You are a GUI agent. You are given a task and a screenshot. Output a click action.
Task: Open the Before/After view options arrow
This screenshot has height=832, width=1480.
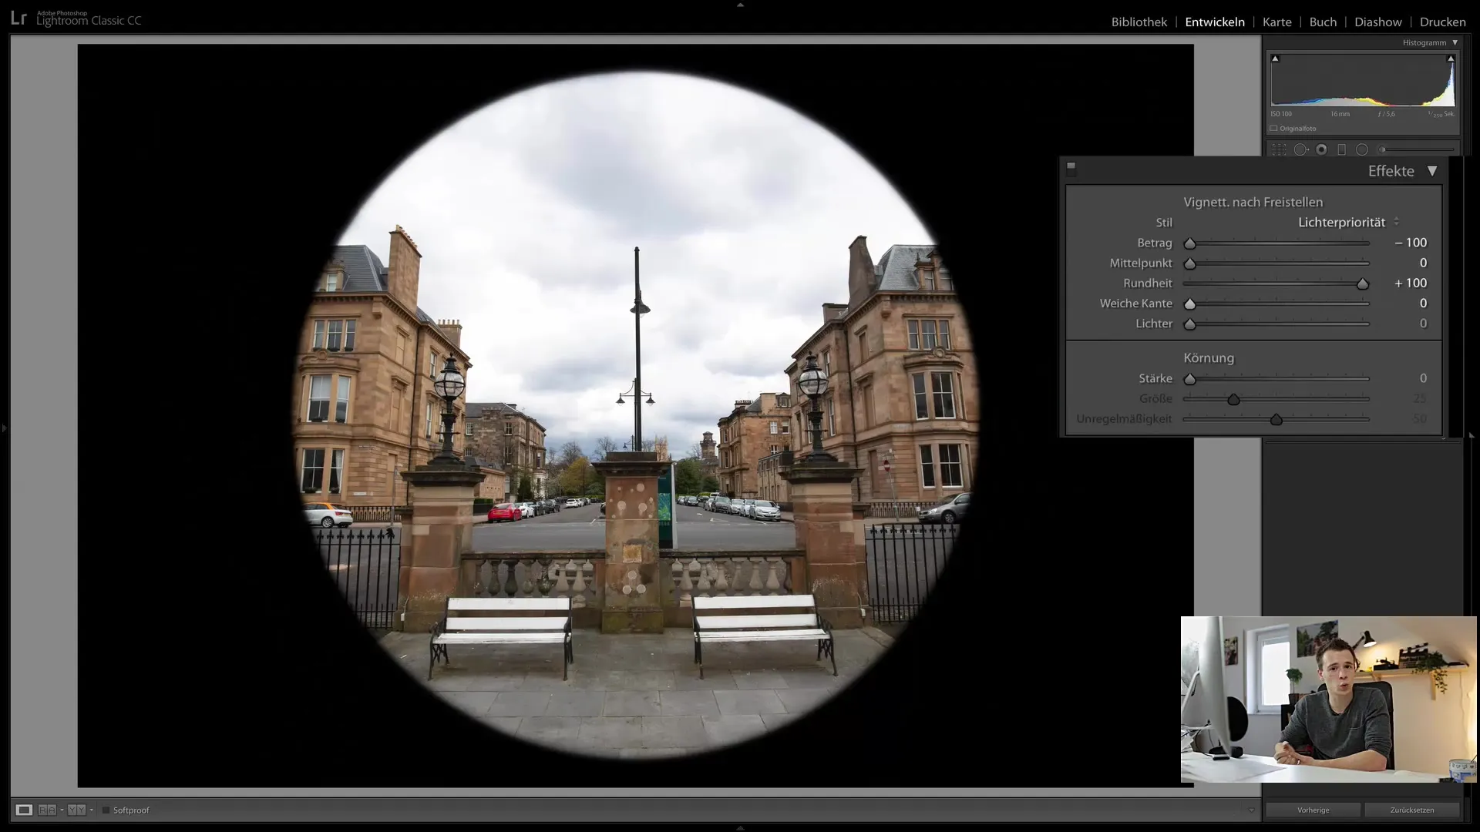click(62, 810)
